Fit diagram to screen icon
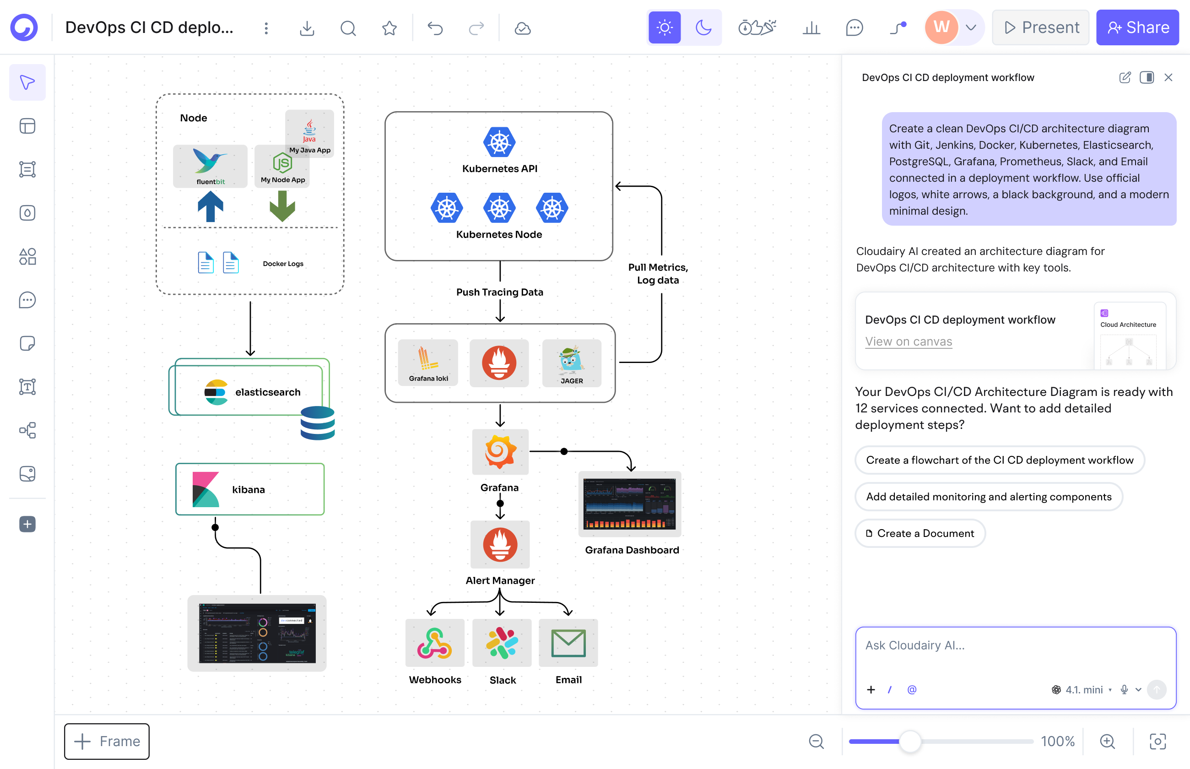 (1158, 741)
